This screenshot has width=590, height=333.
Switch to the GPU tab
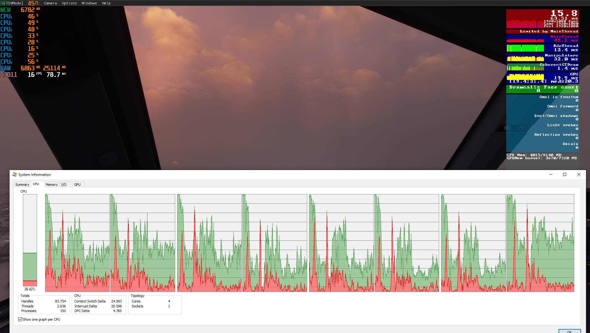(77, 185)
